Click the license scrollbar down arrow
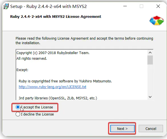This screenshot has width=167, height=139. pos(150,97)
